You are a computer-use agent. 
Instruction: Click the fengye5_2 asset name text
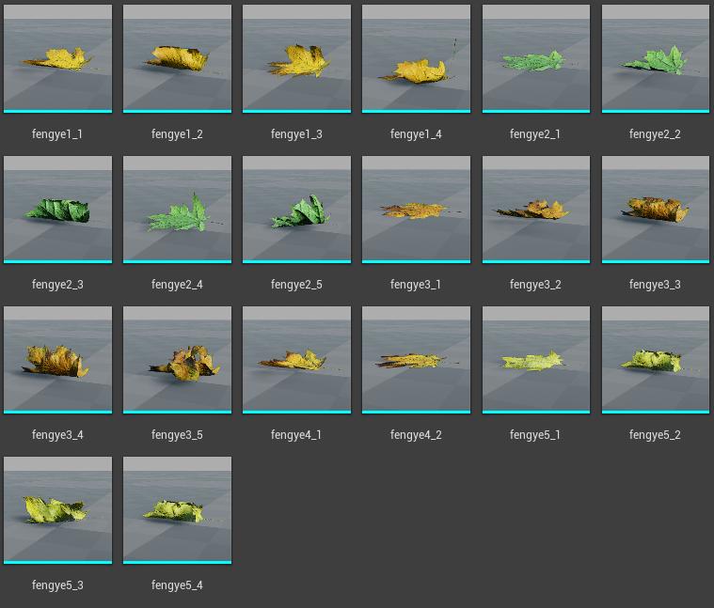click(655, 435)
